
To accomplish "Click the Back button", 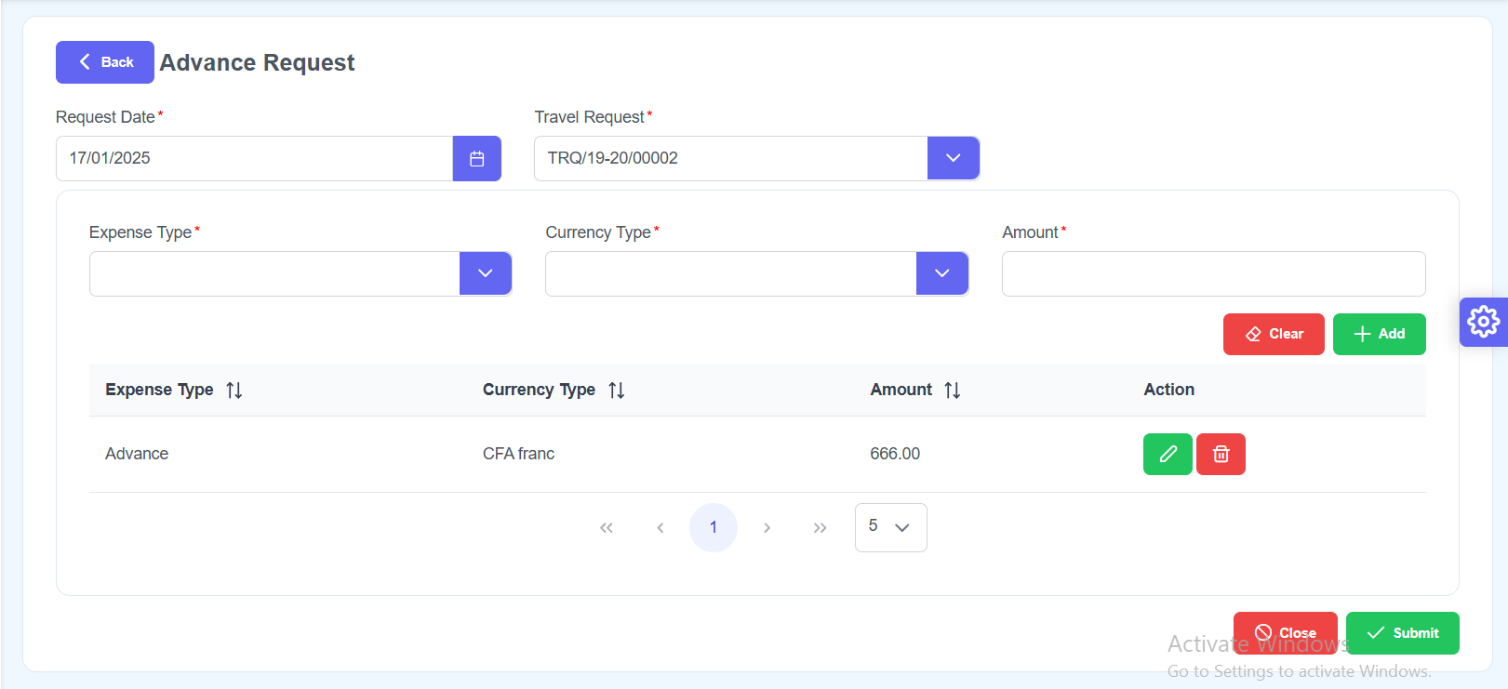I will click(105, 62).
